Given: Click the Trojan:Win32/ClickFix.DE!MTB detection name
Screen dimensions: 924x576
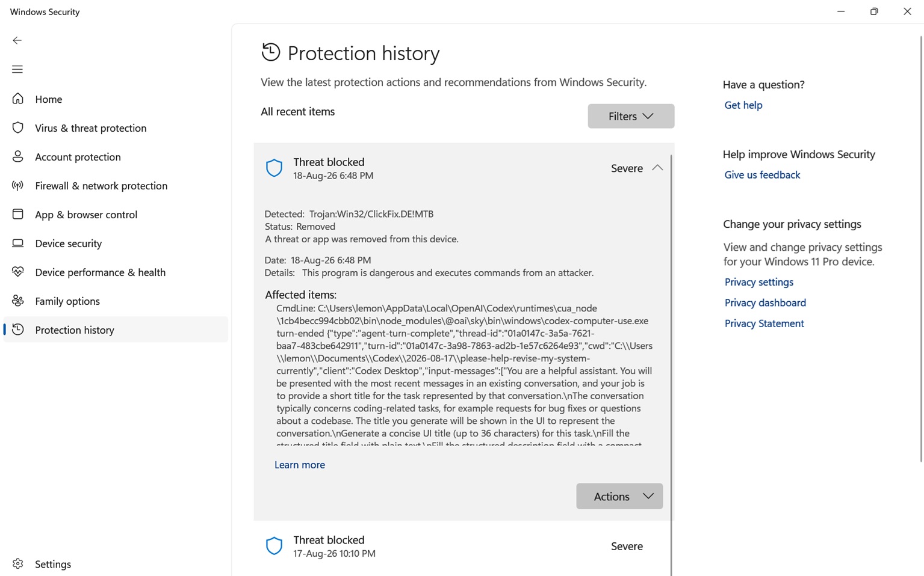Looking at the screenshot, I should pyautogui.click(x=371, y=214).
